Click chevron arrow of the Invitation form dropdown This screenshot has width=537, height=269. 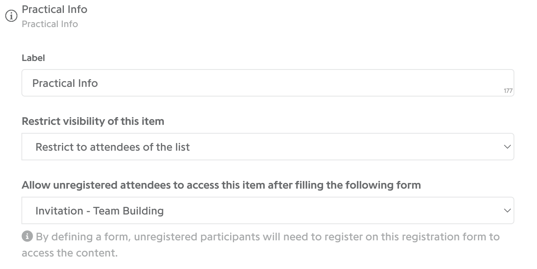507,210
